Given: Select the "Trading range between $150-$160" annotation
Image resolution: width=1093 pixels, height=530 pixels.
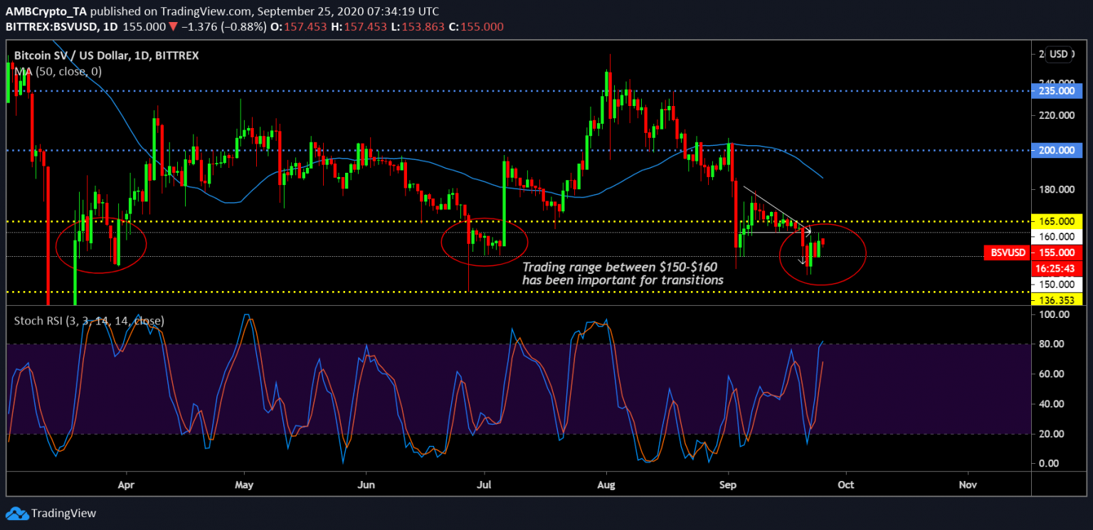Looking at the screenshot, I should [x=623, y=273].
